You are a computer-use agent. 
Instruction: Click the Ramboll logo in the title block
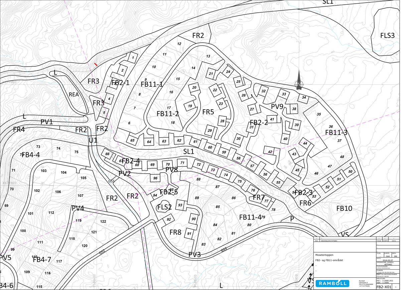tap(332, 283)
